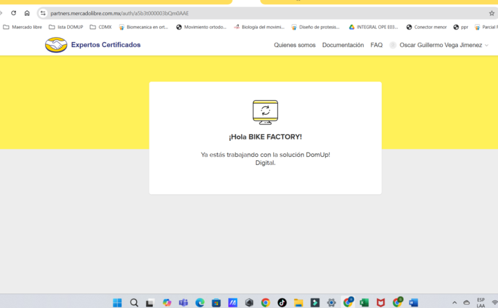Open File Explorer from taskbar

(x=298, y=302)
